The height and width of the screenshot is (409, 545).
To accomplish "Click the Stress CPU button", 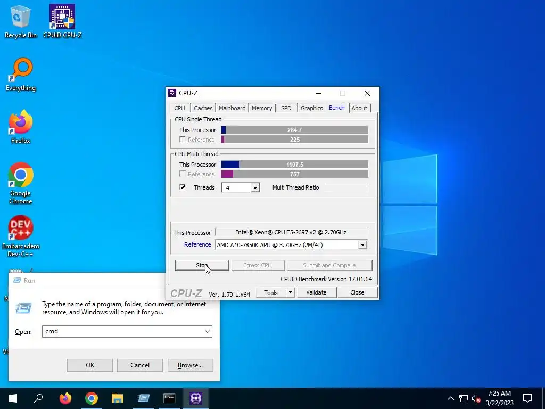I will 258,265.
